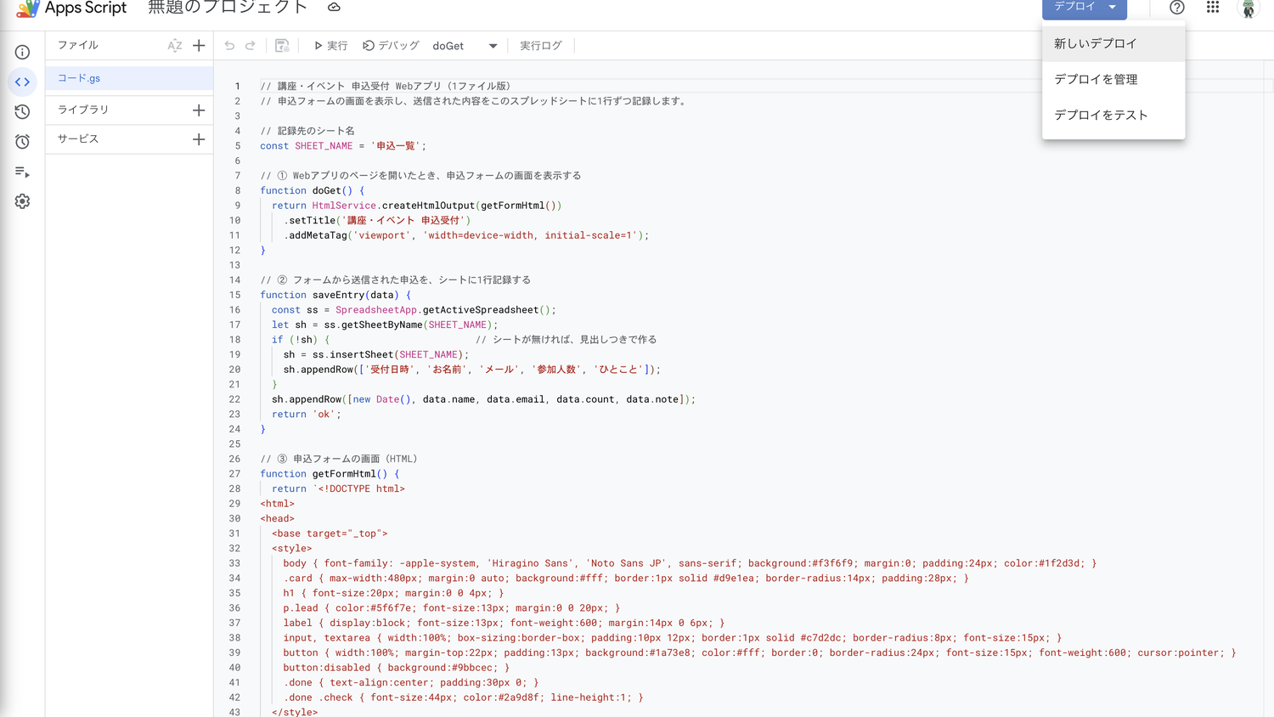Start debugging with デバッグ button
The image size is (1274, 717).
pyautogui.click(x=392, y=46)
